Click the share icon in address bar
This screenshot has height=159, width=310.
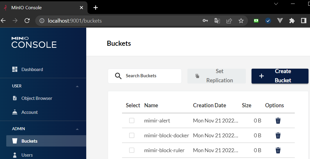tap(229, 21)
